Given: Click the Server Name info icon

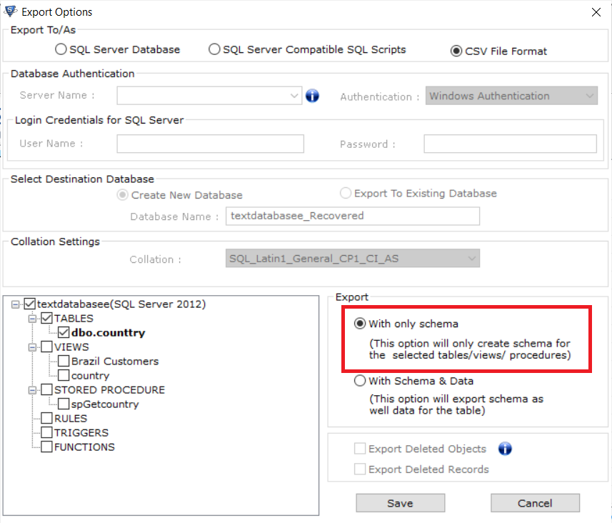Looking at the screenshot, I should [x=312, y=96].
